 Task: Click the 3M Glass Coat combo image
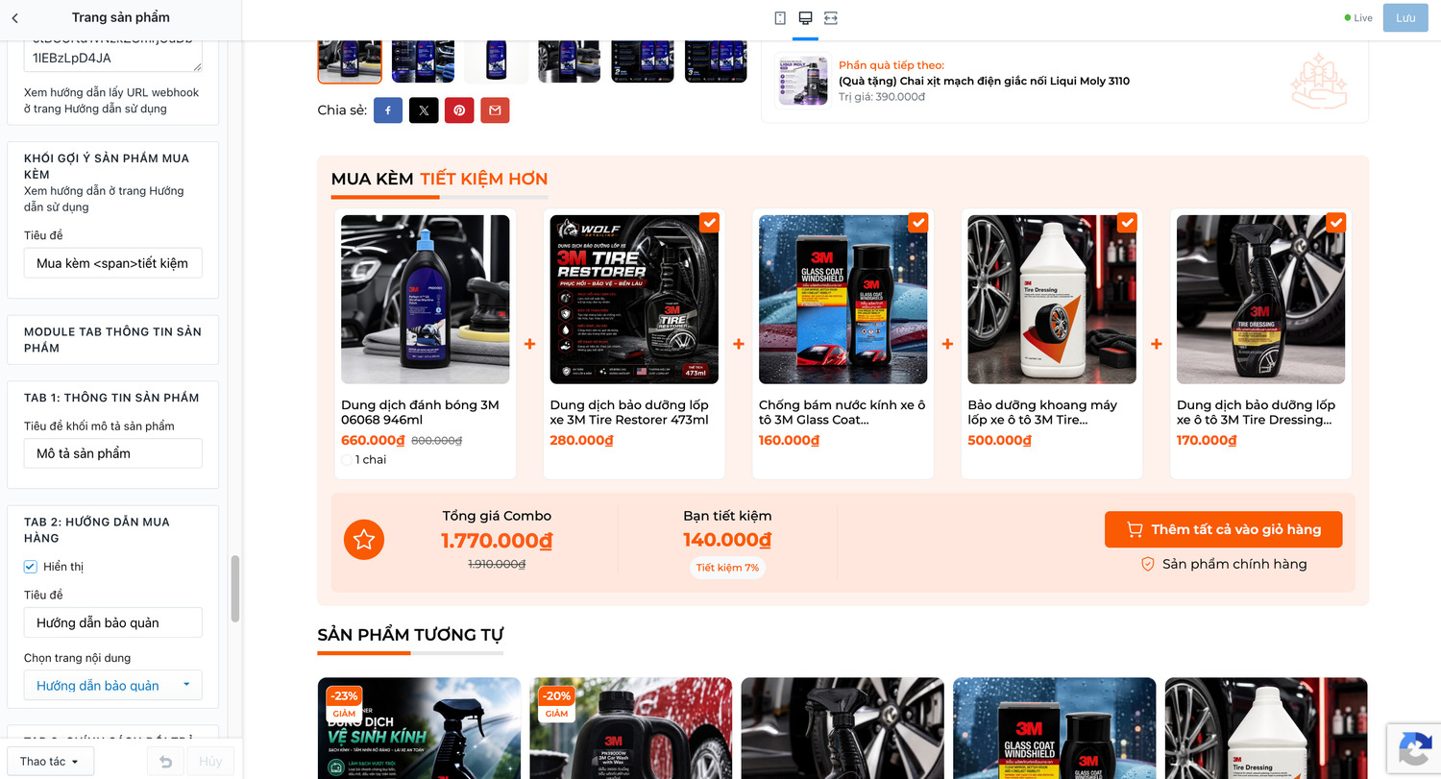coord(843,300)
